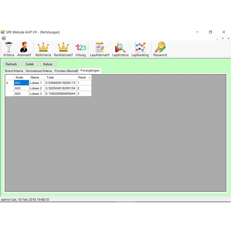Click the Lokasi 1 cell
The width and height of the screenshot is (231, 231).
[x=37, y=83]
